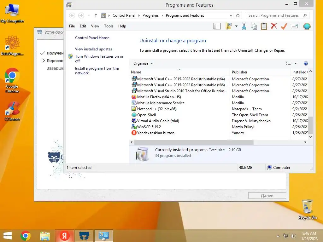This screenshot has height=242, width=323.
Task: Open the folder options toolbar dropdown arrow
Action: coord(236,26)
